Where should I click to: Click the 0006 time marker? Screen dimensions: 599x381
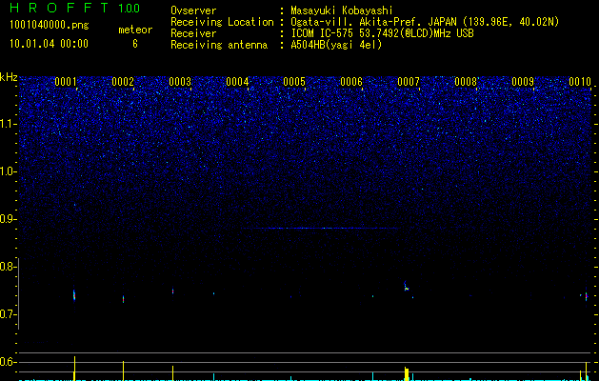tap(351, 82)
